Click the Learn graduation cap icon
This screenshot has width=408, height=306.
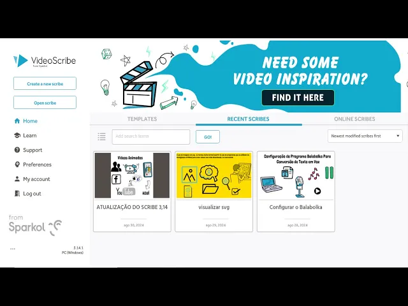coord(17,135)
